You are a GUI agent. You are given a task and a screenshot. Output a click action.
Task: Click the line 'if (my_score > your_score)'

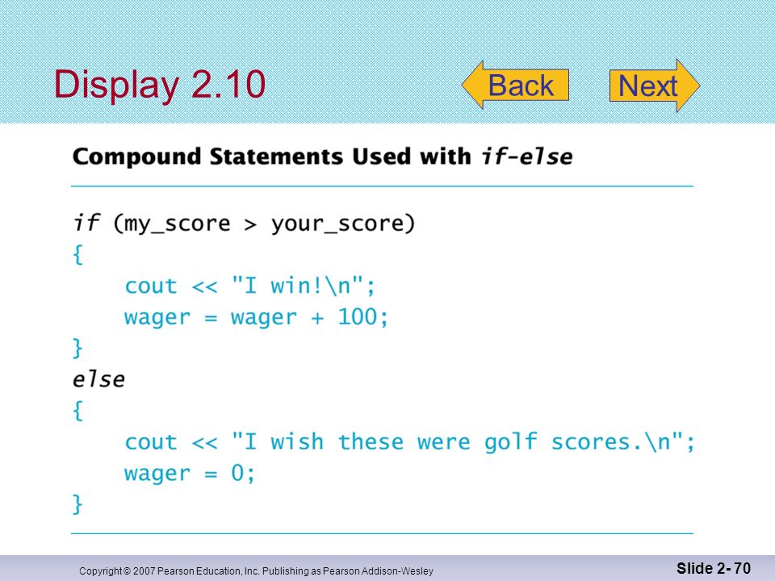[244, 224]
